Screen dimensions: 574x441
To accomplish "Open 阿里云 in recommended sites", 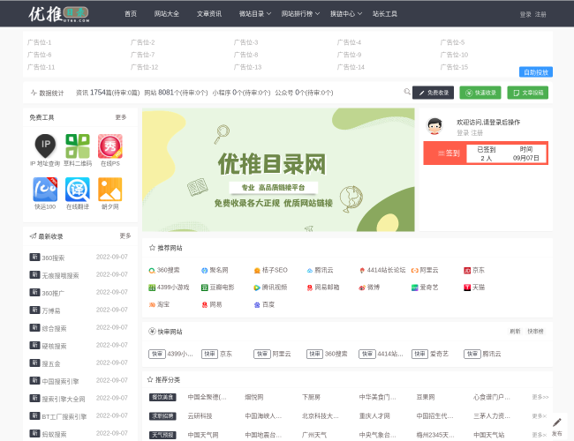I will (425, 270).
